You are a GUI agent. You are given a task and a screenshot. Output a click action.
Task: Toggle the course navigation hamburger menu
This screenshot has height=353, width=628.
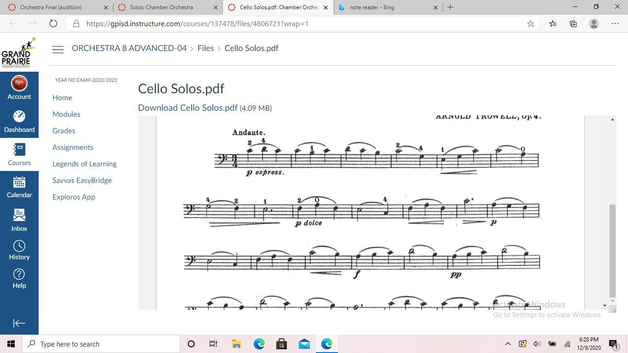58,49
